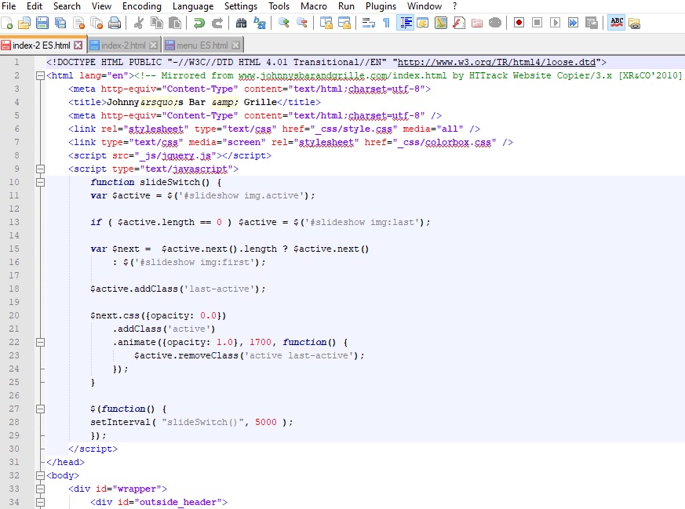Viewport: 685px width, 509px height.
Task: Click the Print icon in toolbar
Action: [115, 23]
